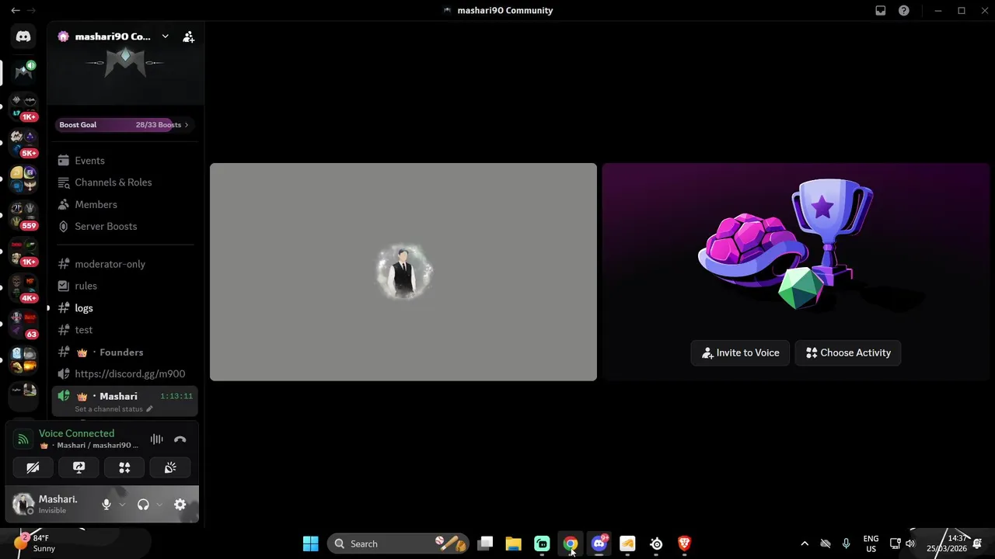Click the server banner image
The height and width of the screenshot is (559, 995).
pos(125,64)
